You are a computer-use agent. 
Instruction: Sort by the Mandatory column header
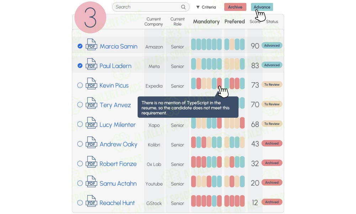[206, 22]
